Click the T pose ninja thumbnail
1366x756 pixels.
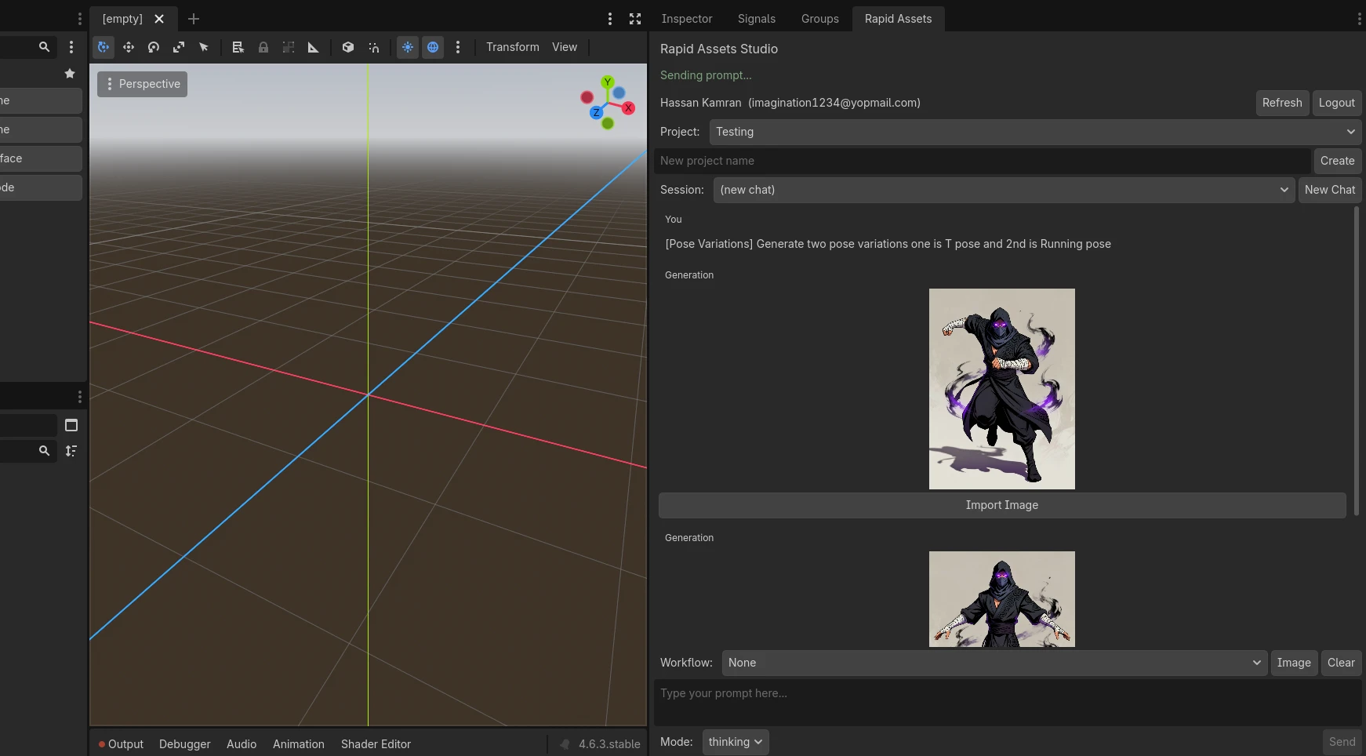(x=1002, y=599)
